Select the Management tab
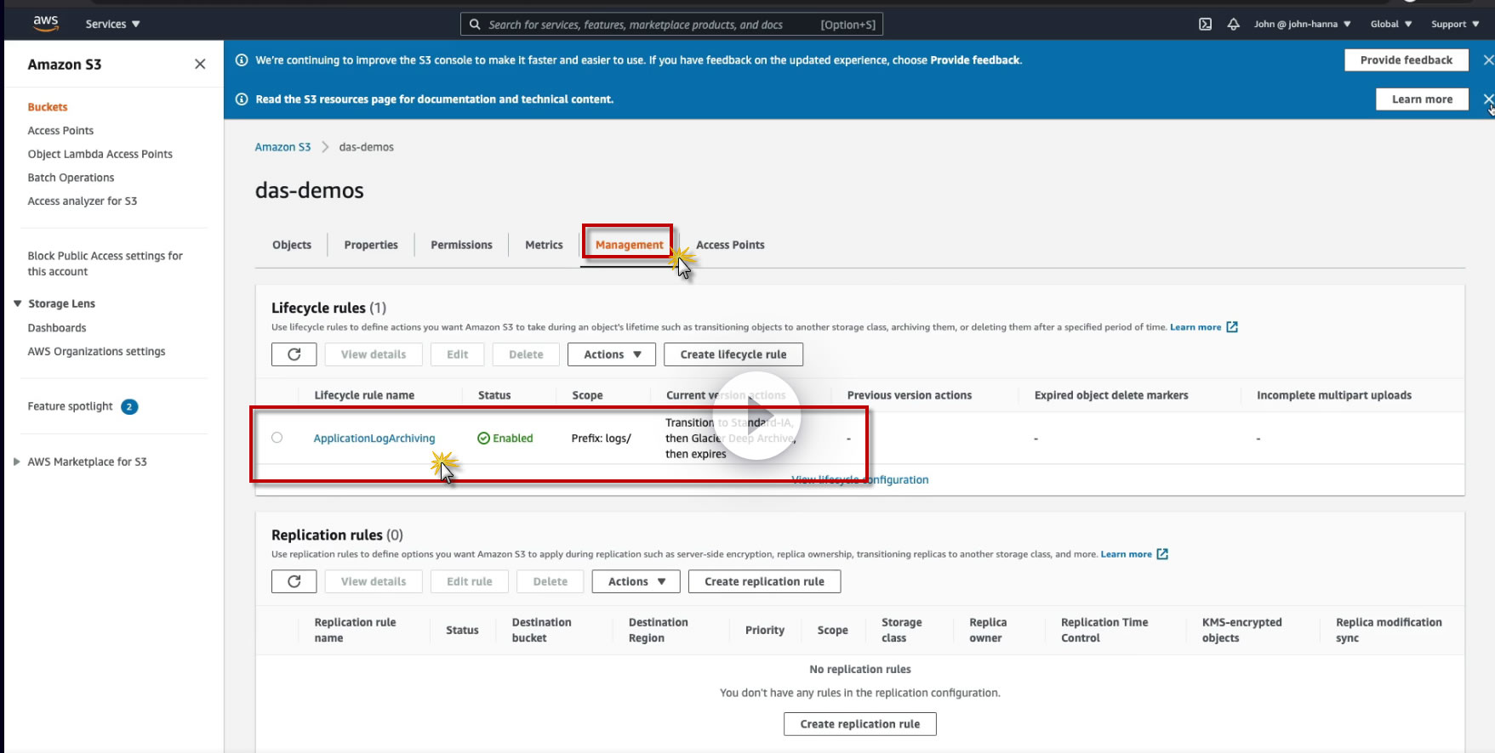Viewport: 1495px width, 753px height. 629,245
